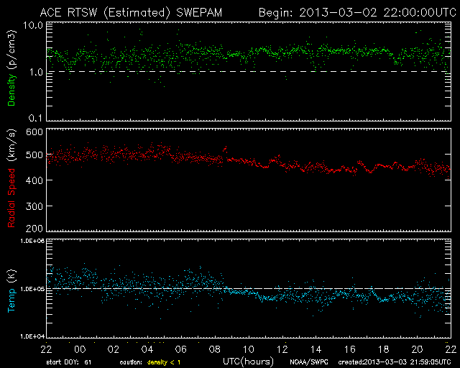Image resolution: width=460 pixels, height=368 pixels.
Task: Click the '0.1' density axis value
Action: (x=36, y=118)
